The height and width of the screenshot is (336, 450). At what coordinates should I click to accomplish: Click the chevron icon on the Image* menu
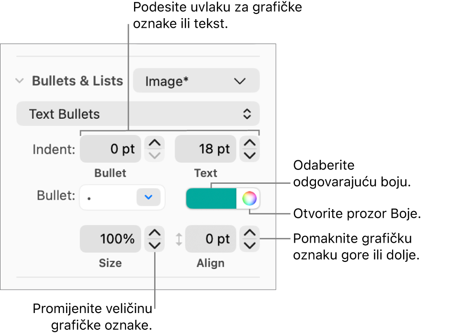(x=239, y=81)
